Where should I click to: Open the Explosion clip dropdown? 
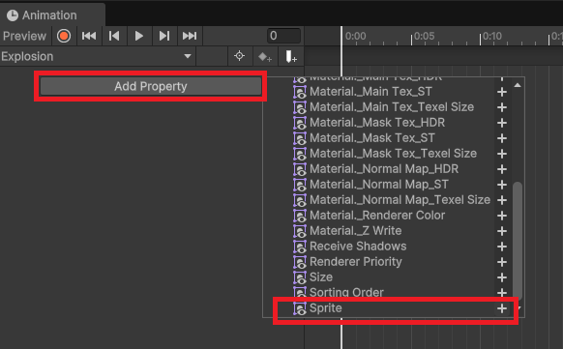point(97,56)
